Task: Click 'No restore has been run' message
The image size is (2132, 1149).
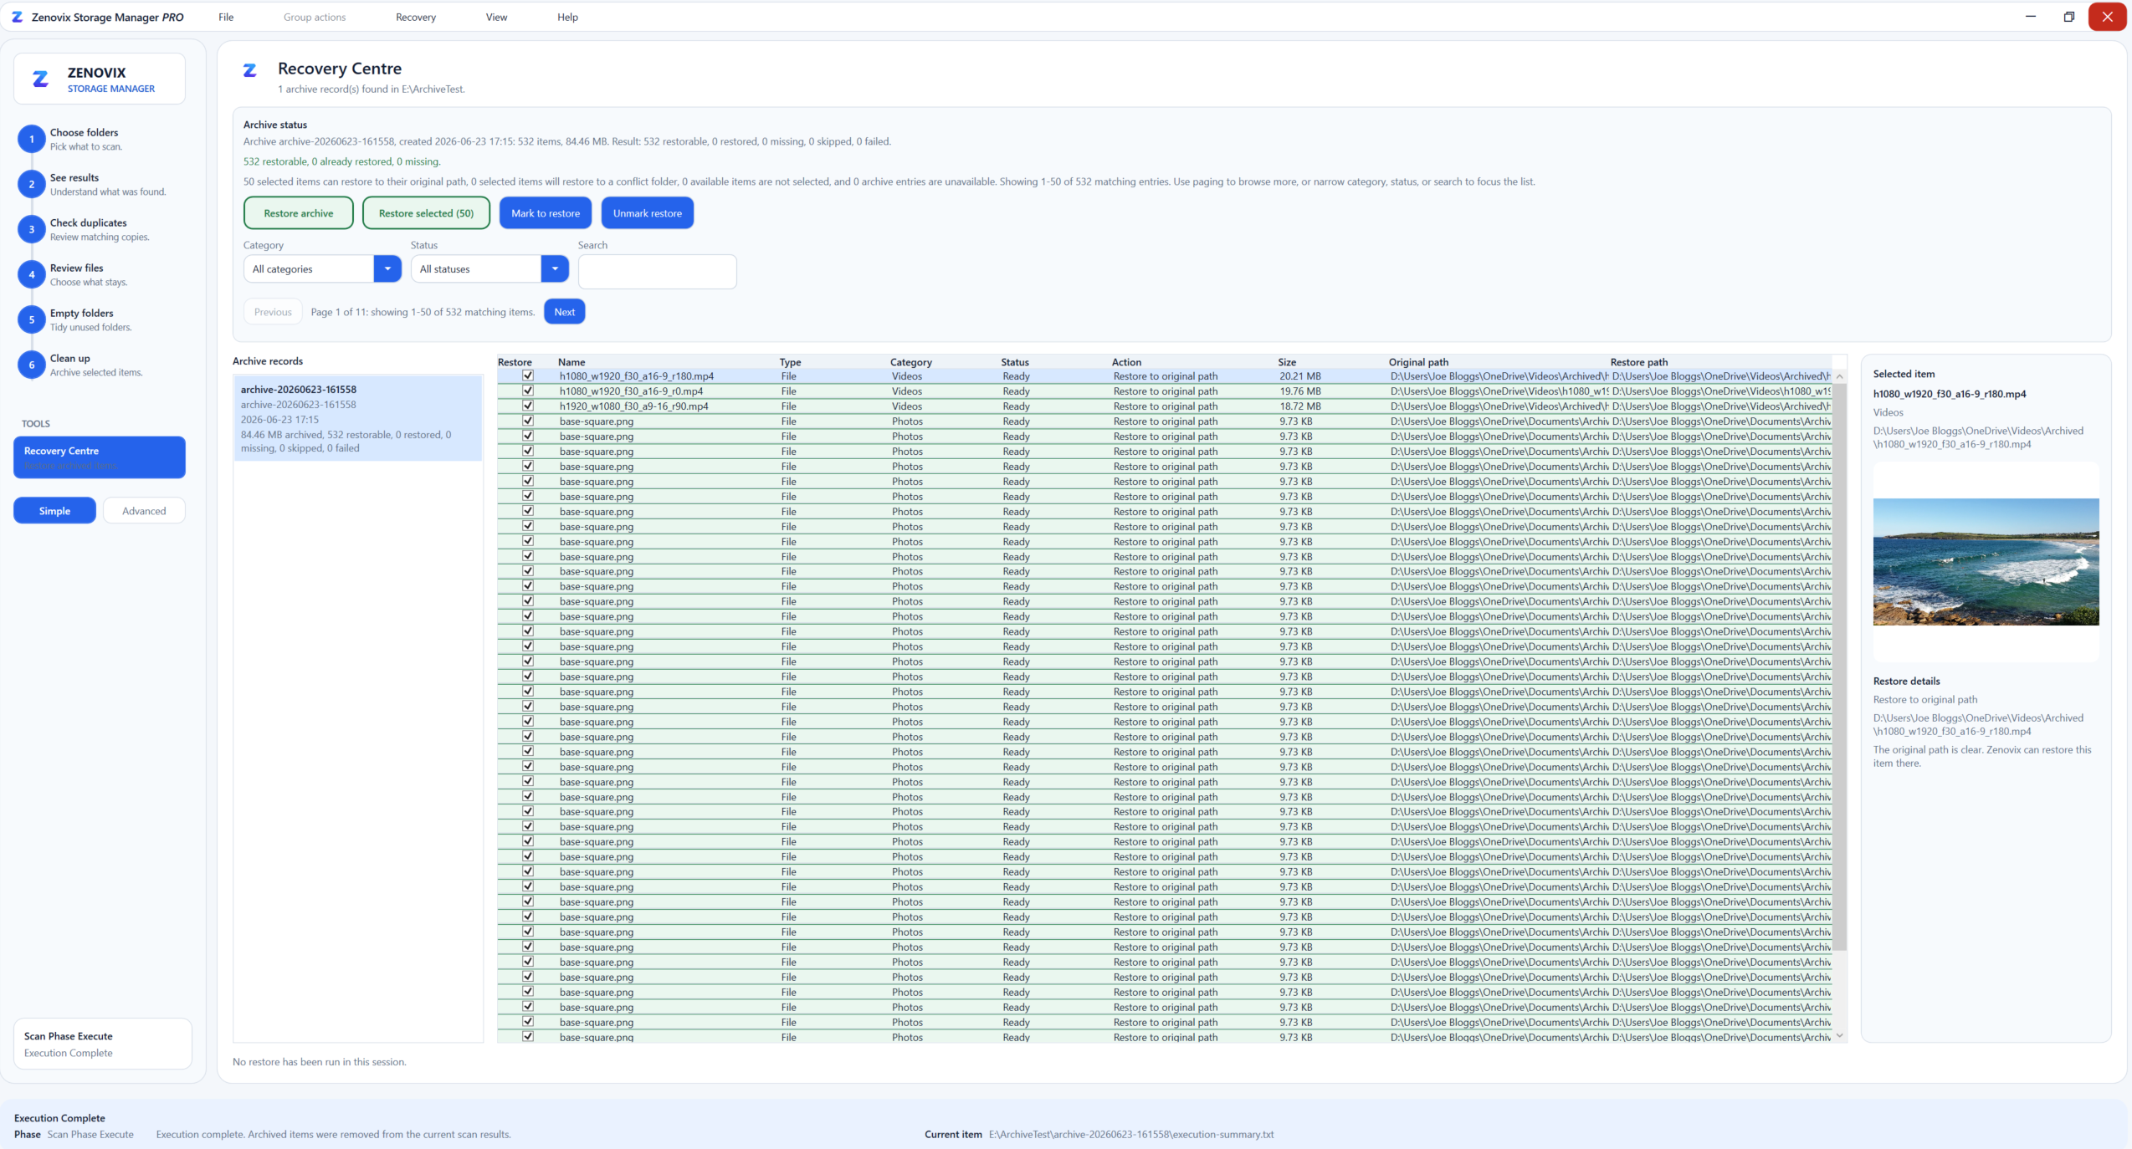Action: tap(319, 1061)
